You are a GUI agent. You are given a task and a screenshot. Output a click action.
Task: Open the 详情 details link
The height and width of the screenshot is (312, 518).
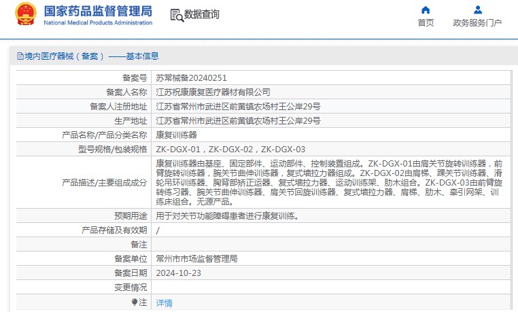(x=165, y=302)
